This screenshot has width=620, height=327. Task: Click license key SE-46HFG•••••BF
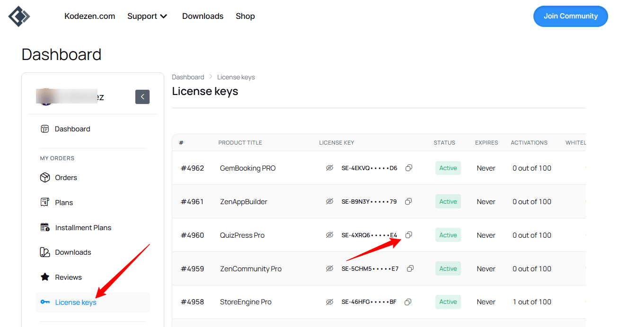(x=369, y=301)
